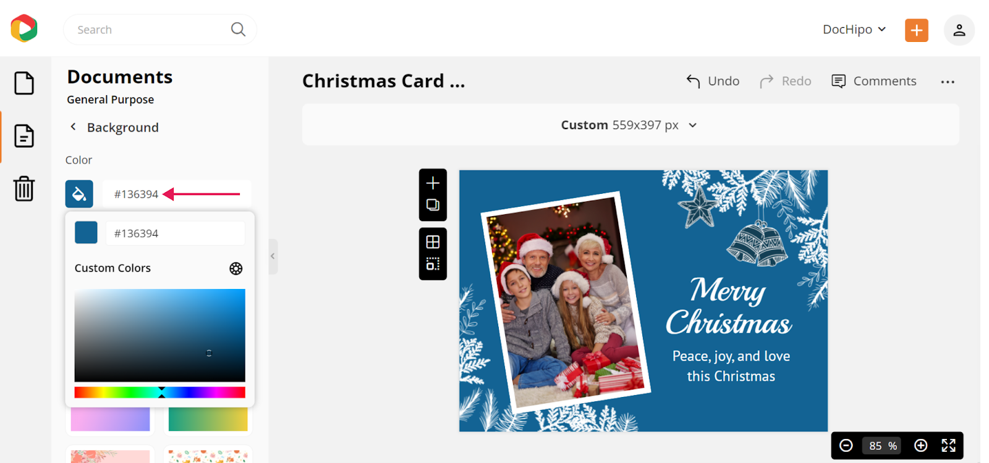The width and height of the screenshot is (989, 463).
Task: Click the DocHipo logo icon
Action: tap(24, 28)
